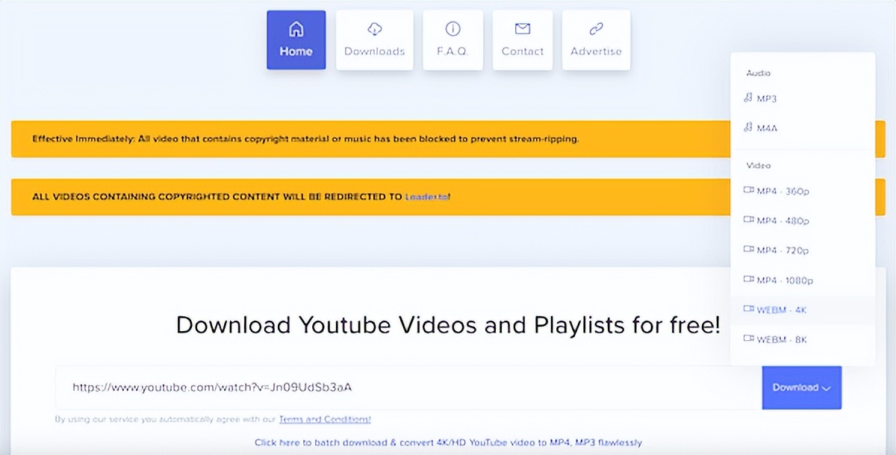Go to the Downloads tab label
This screenshot has height=455, width=896.
click(375, 51)
